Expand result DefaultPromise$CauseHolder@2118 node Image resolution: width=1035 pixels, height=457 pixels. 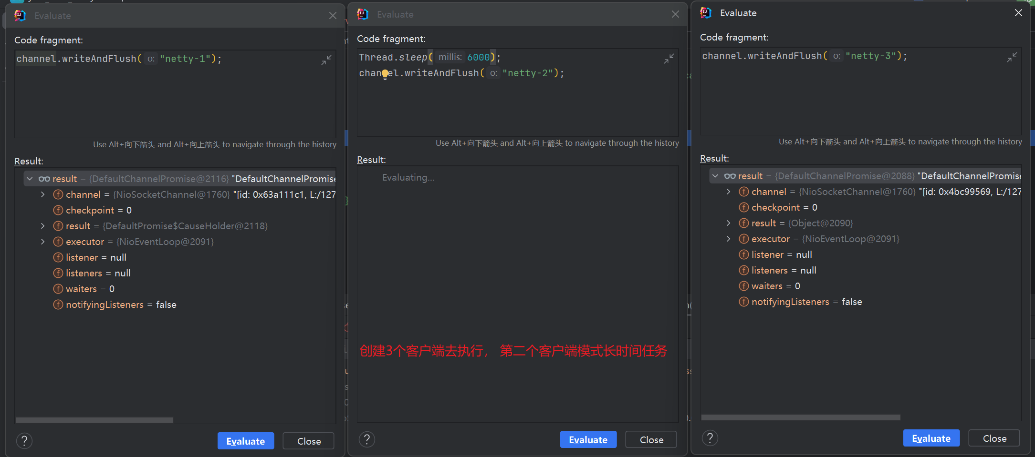pos(43,226)
